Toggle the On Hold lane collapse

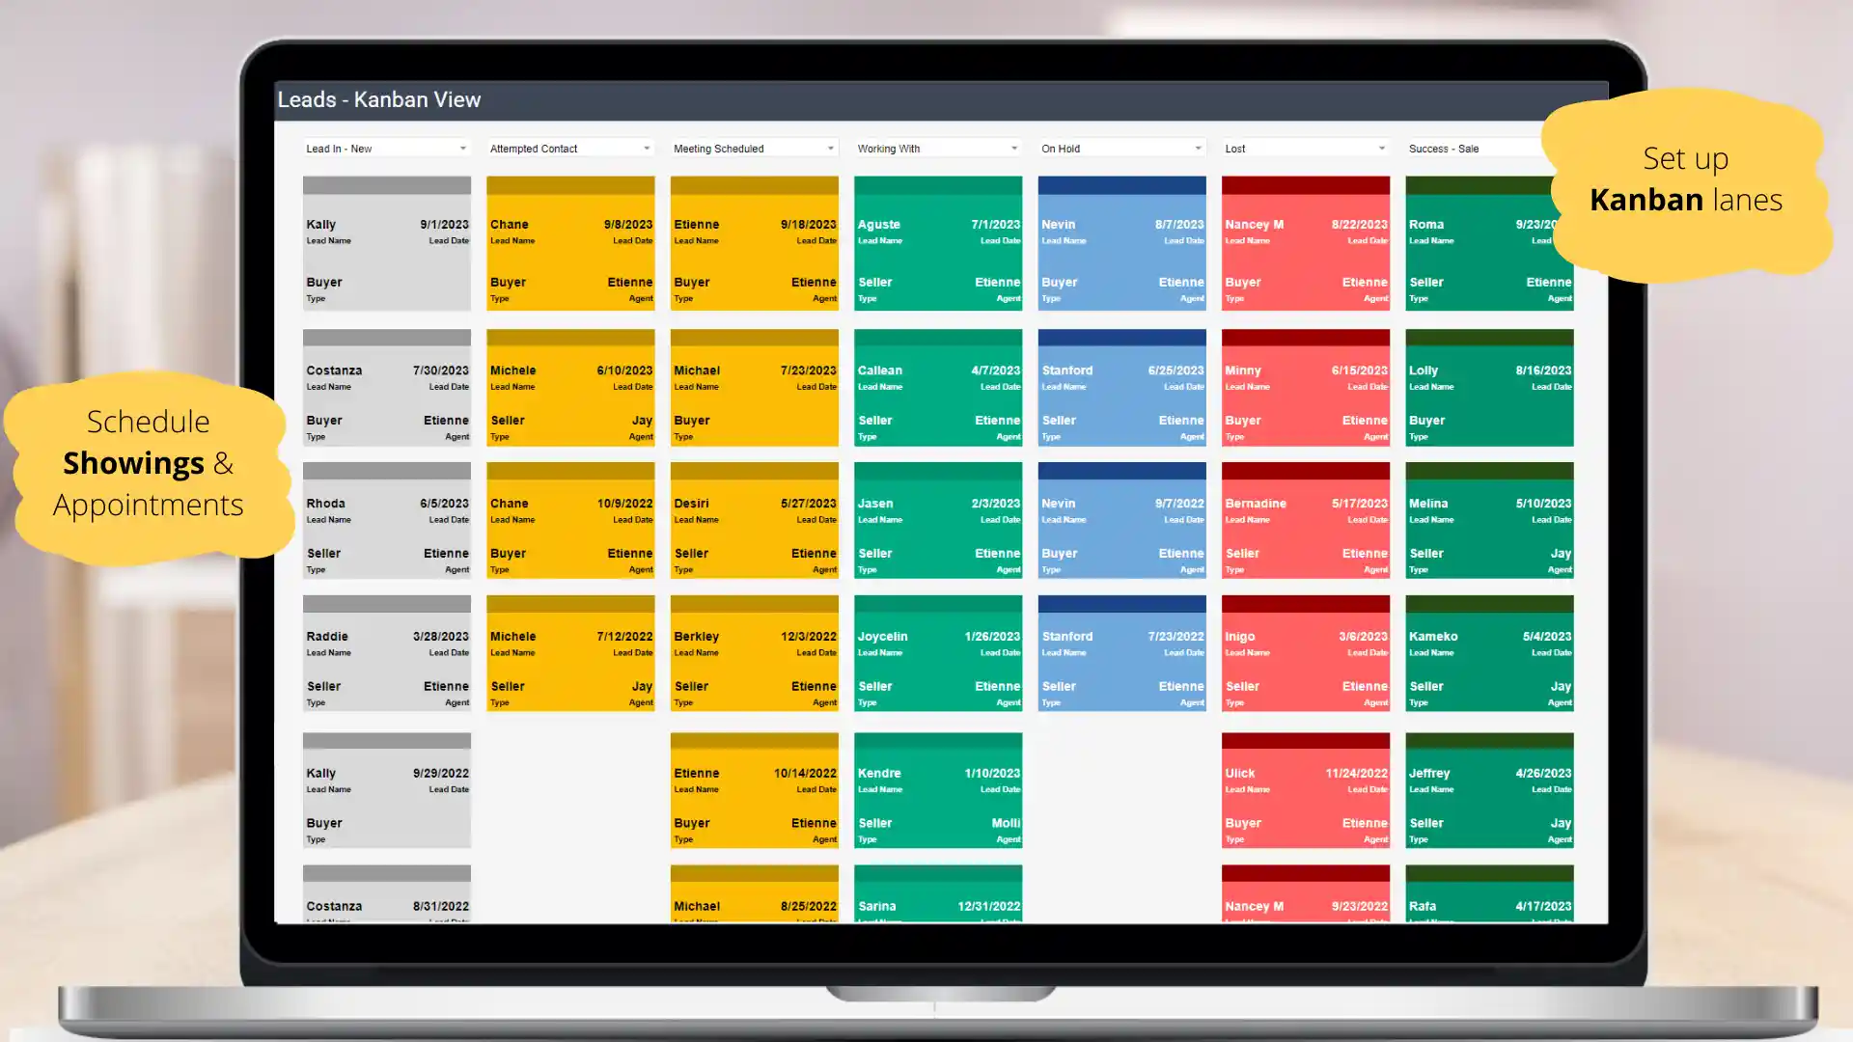(x=1197, y=148)
